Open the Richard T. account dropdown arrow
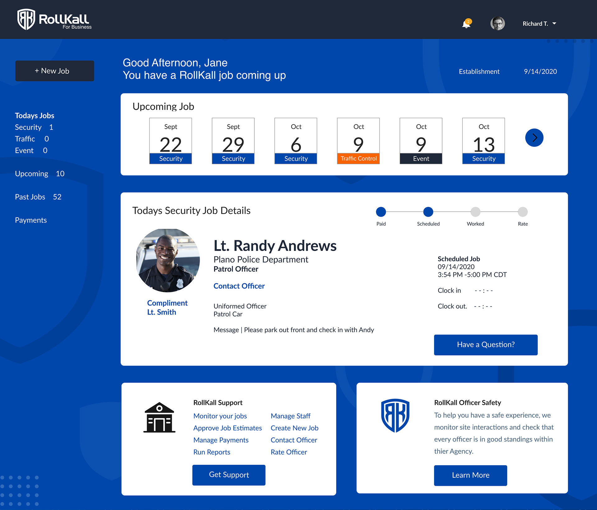This screenshot has width=597, height=510. click(x=554, y=24)
